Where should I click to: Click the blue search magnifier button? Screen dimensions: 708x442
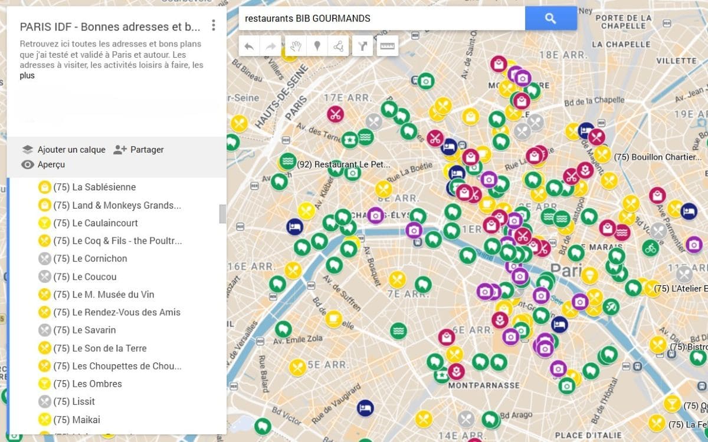click(550, 18)
